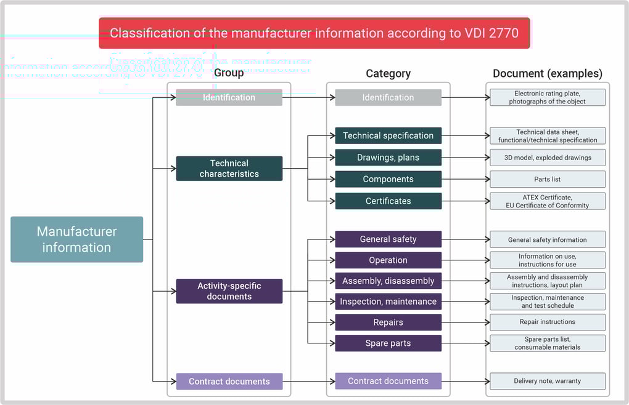Click 3D model, exploded drawings box
Image resolution: width=629 pixels, height=405 pixels.
pos(548,158)
